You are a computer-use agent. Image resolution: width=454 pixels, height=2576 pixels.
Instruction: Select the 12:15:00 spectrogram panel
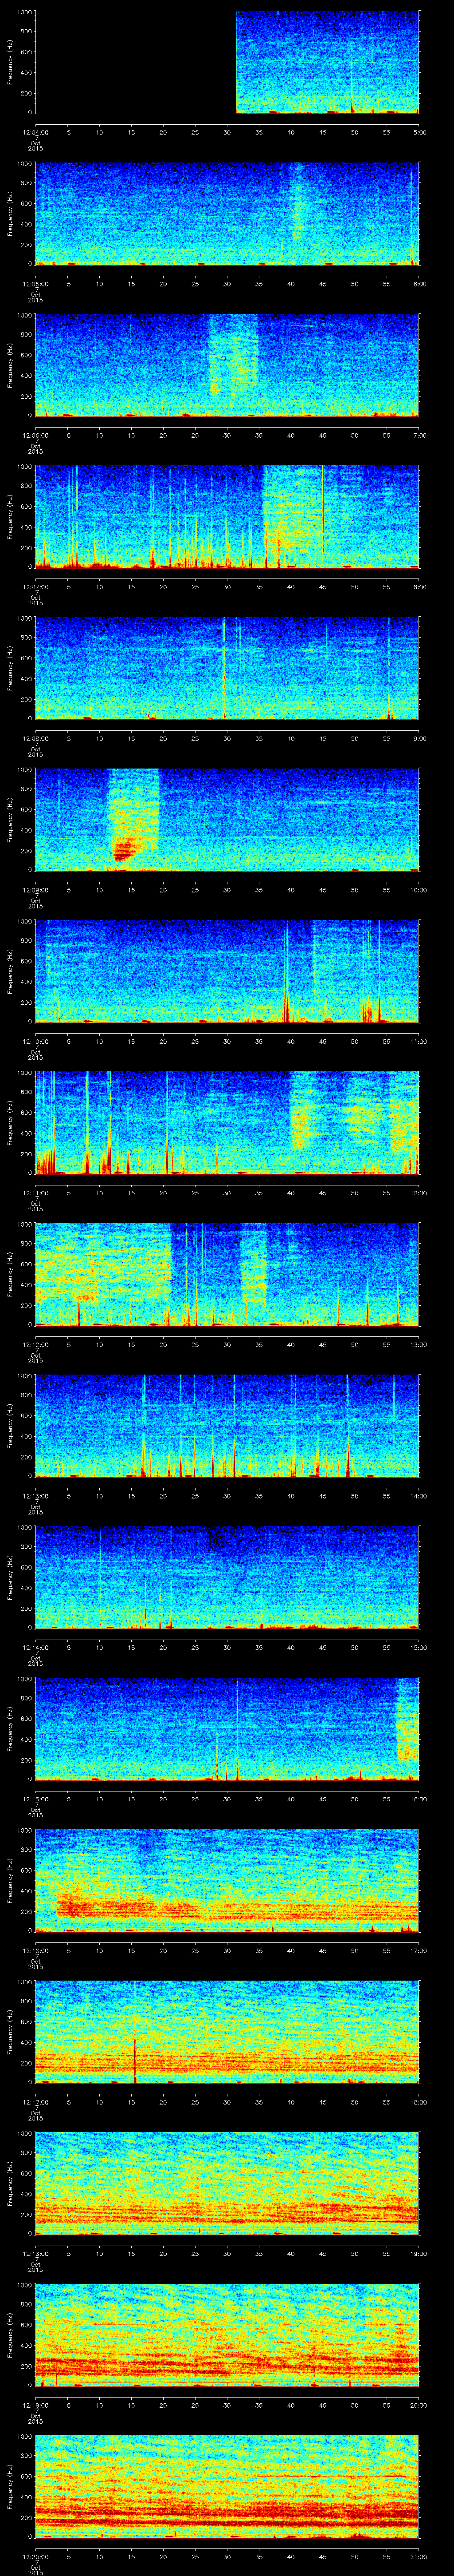227,1728
